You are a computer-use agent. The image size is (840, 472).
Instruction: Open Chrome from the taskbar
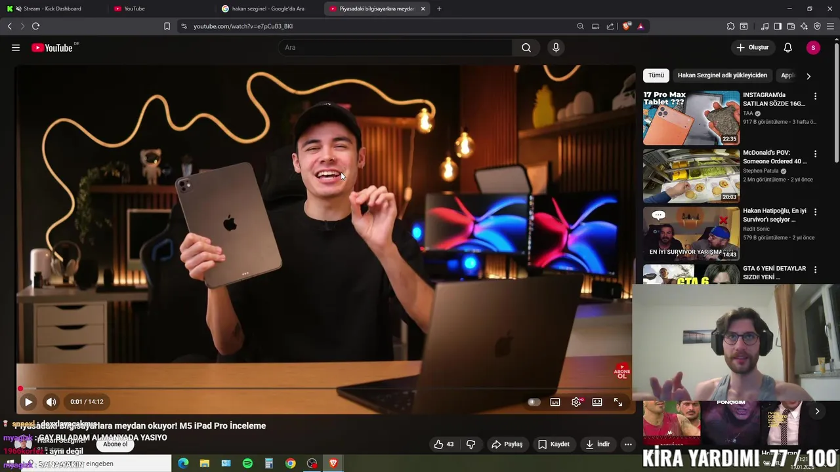tap(290, 463)
